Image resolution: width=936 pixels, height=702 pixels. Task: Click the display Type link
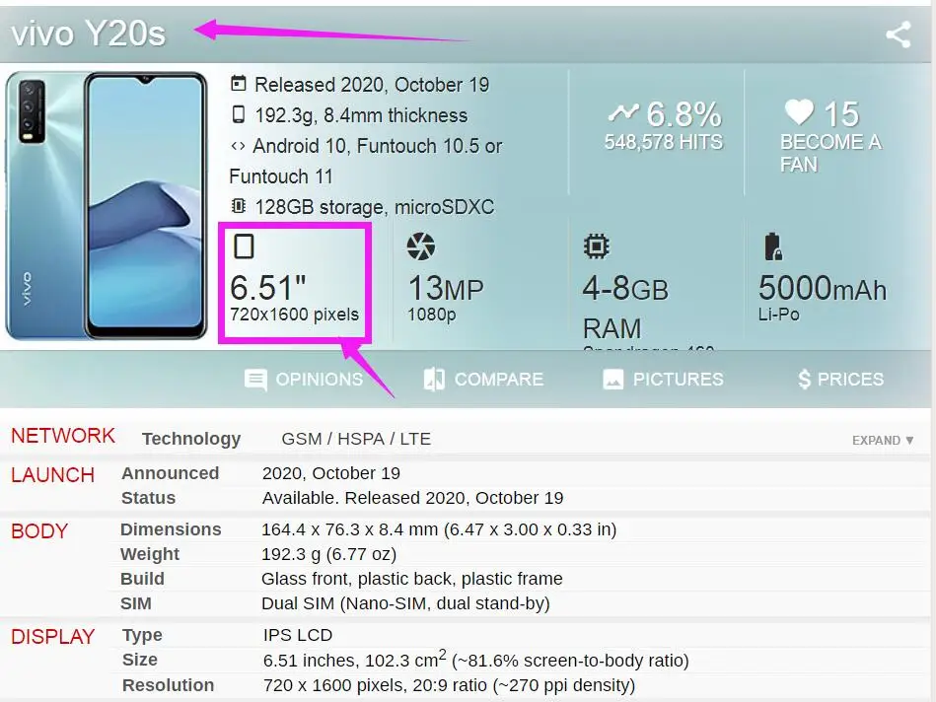(142, 635)
